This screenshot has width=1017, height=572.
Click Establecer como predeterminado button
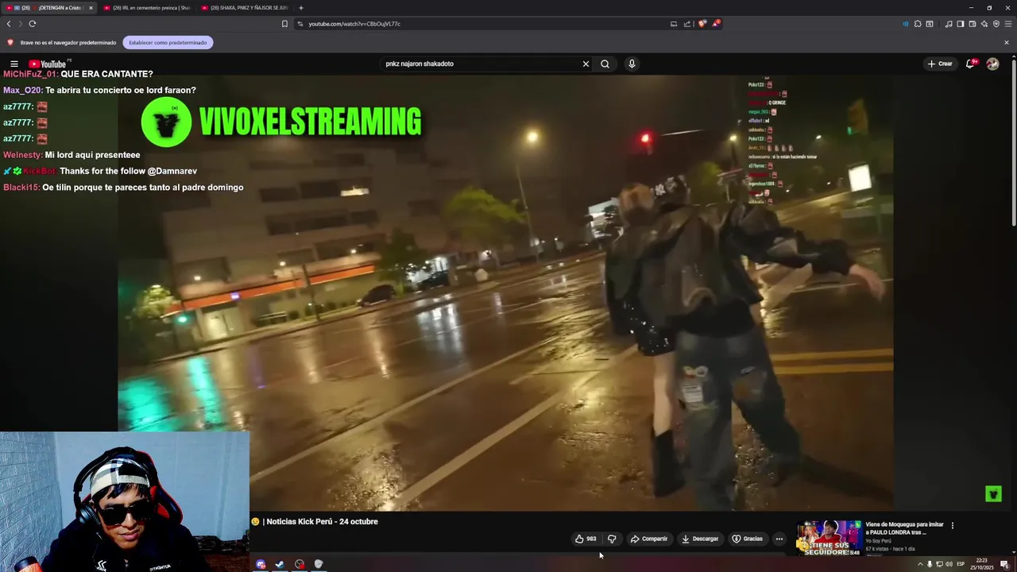coord(168,42)
